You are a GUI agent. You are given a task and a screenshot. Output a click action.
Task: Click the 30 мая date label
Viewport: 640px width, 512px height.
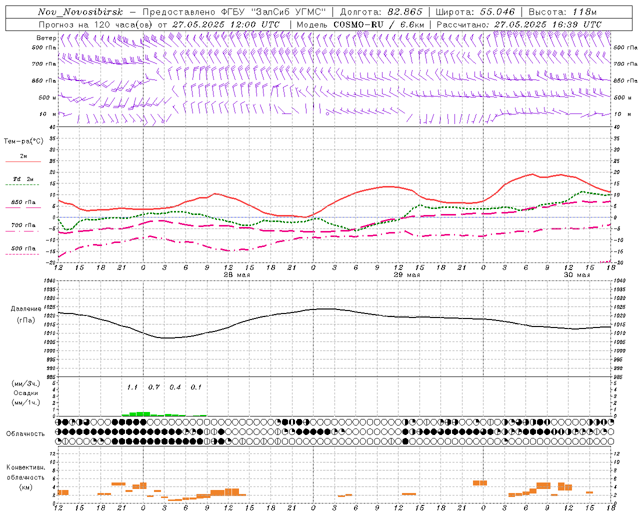577,275
